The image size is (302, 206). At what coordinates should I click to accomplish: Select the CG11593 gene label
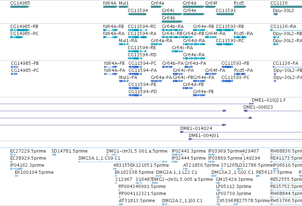click(226, 10)
